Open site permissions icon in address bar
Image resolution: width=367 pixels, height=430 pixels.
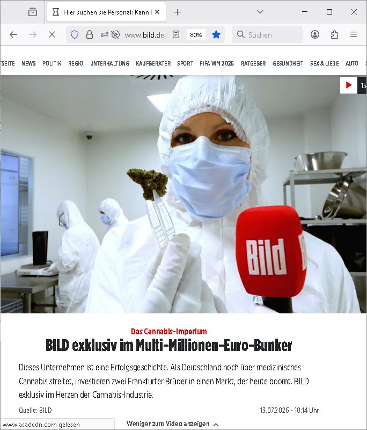pos(104,34)
